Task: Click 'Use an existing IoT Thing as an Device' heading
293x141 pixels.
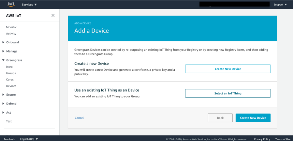Action: pyautogui.click(x=107, y=90)
